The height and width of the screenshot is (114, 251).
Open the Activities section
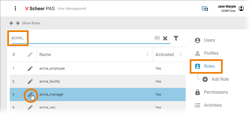pyautogui.click(x=212, y=105)
